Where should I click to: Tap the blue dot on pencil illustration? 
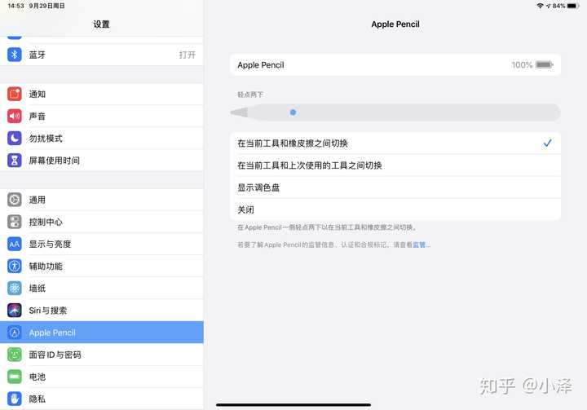coord(293,112)
